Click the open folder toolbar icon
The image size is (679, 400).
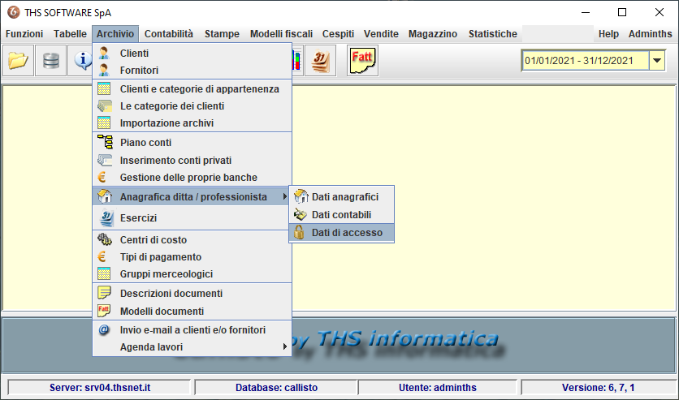(18, 61)
